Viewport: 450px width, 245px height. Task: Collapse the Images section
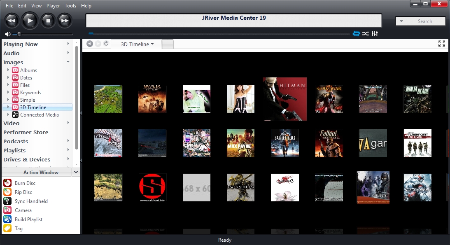click(68, 62)
